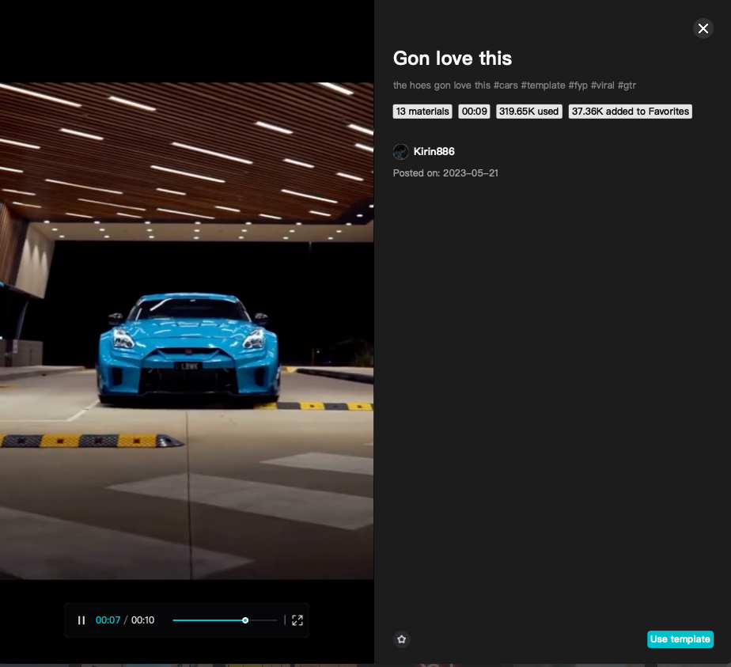731x667 pixels.
Task: Click the 00:10 total time display
Action: click(x=142, y=620)
